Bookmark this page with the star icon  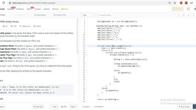[x=175, y=3]
